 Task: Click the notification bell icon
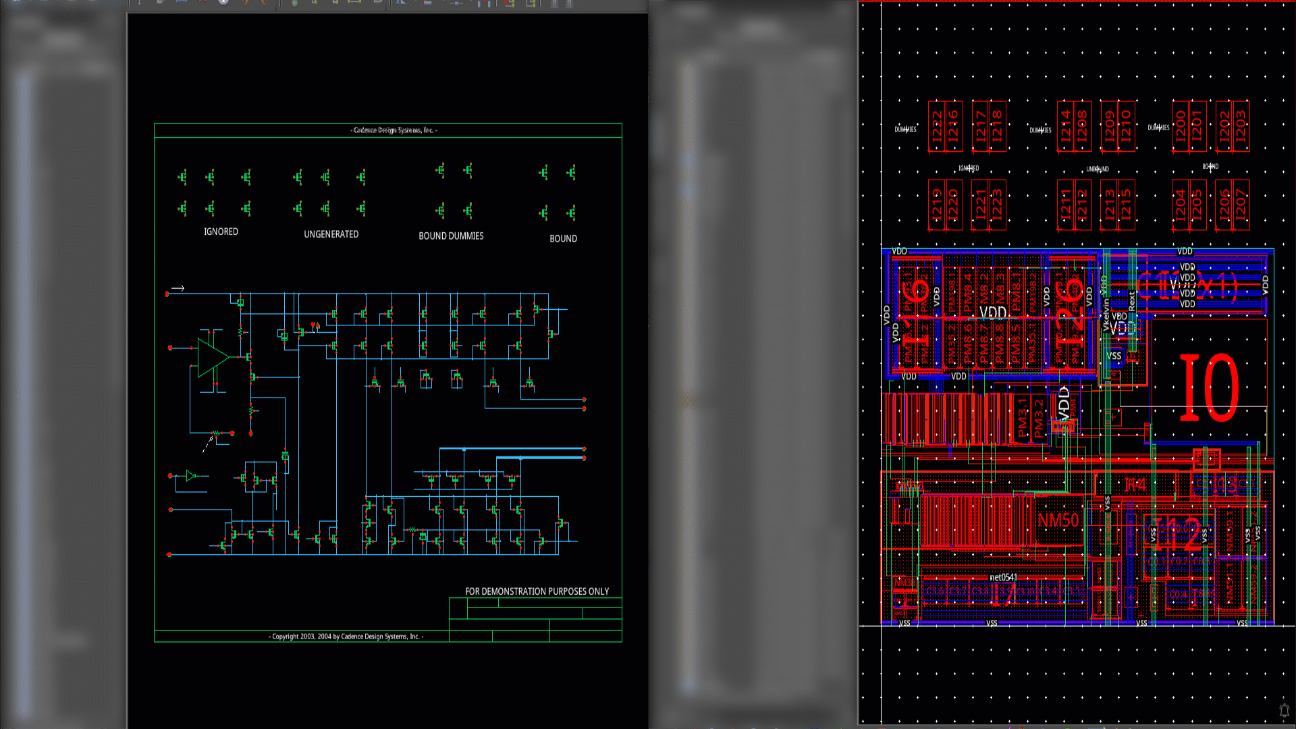click(x=1284, y=710)
